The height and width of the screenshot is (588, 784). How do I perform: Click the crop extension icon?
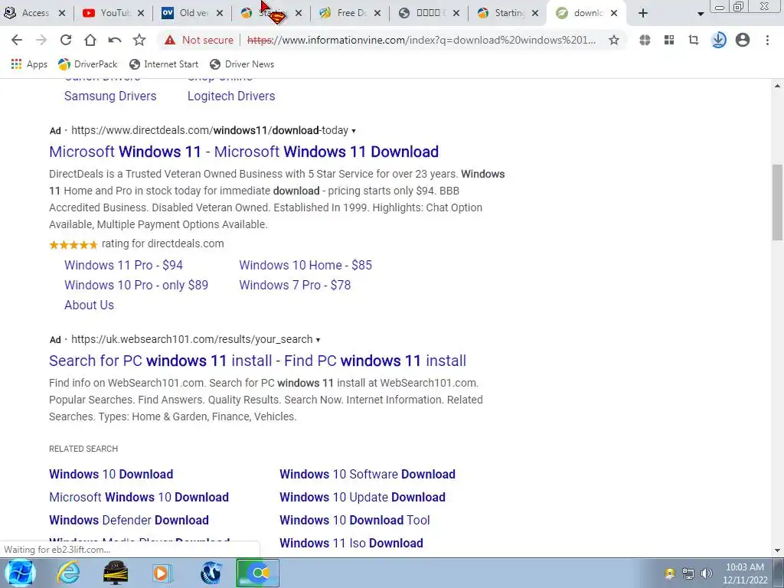pos(694,40)
